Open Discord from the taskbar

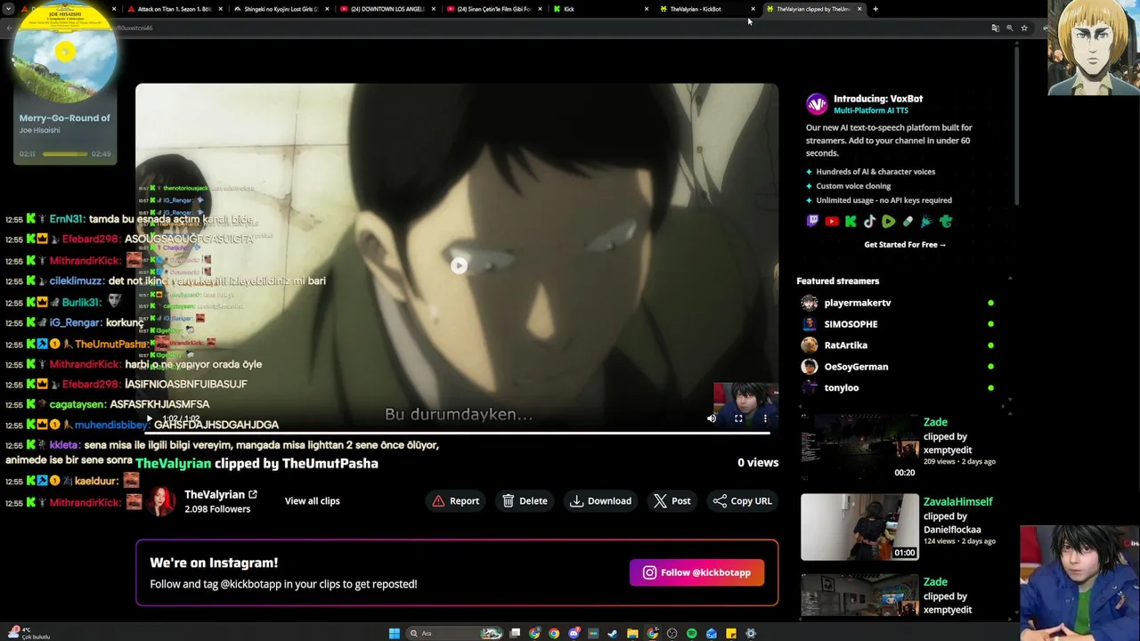click(x=574, y=633)
